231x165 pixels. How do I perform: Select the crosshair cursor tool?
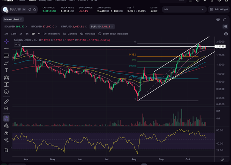[x=6, y=41]
